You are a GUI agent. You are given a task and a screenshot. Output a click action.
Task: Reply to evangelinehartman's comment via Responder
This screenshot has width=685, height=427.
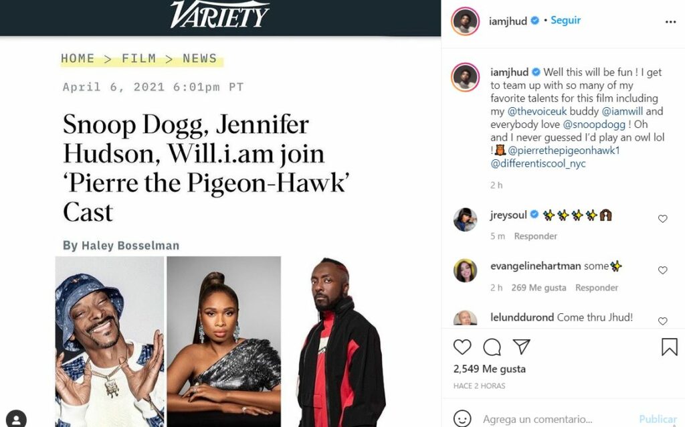[596, 288]
